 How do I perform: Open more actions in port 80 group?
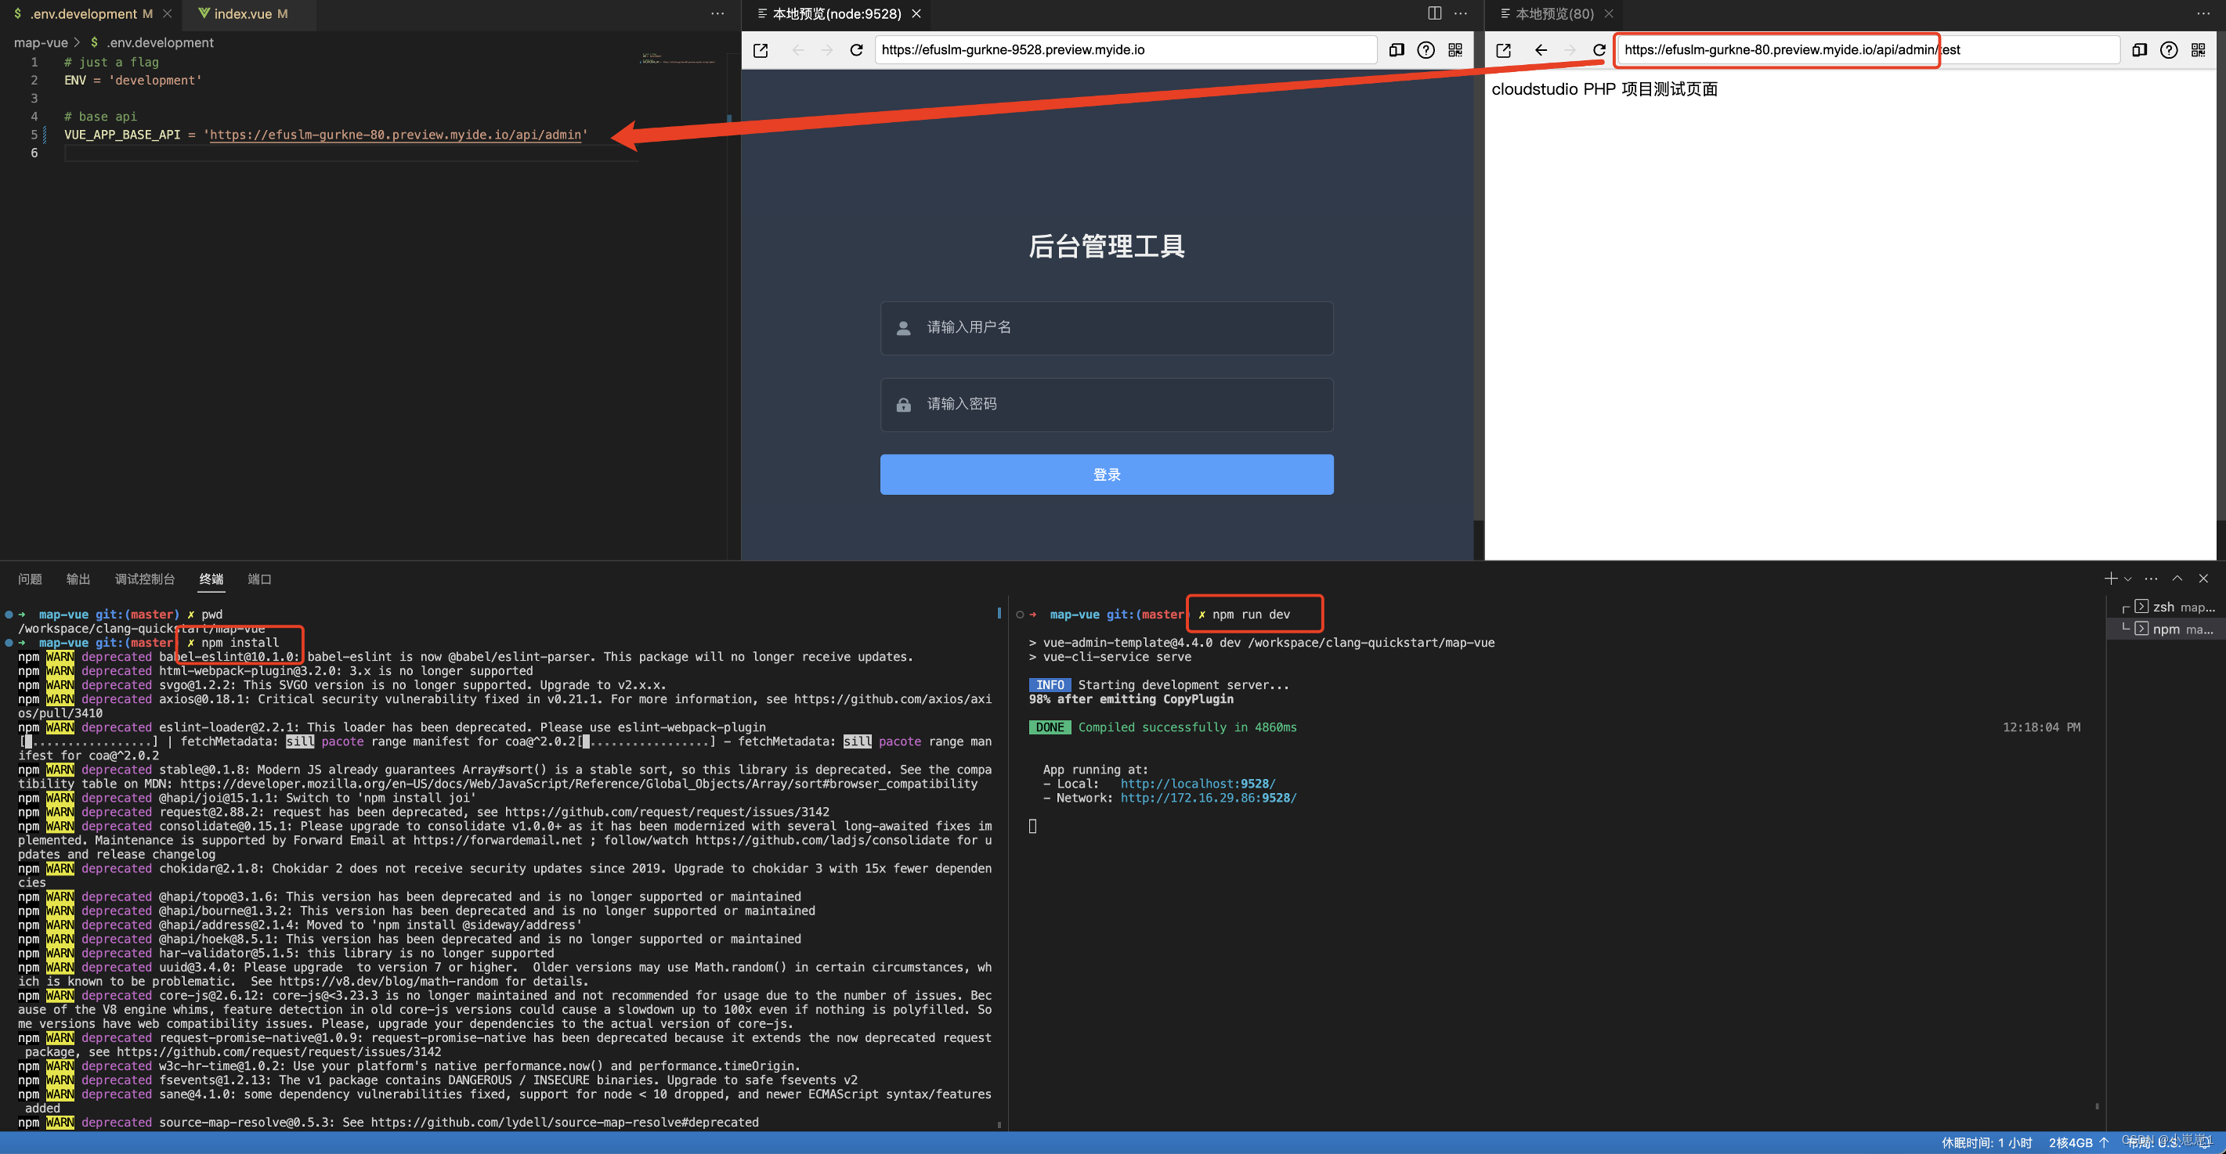[2203, 14]
